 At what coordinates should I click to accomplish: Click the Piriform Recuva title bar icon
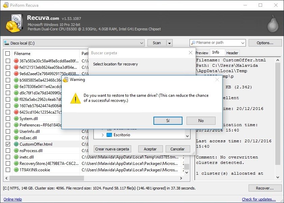pyautogui.click(x=6, y=5)
